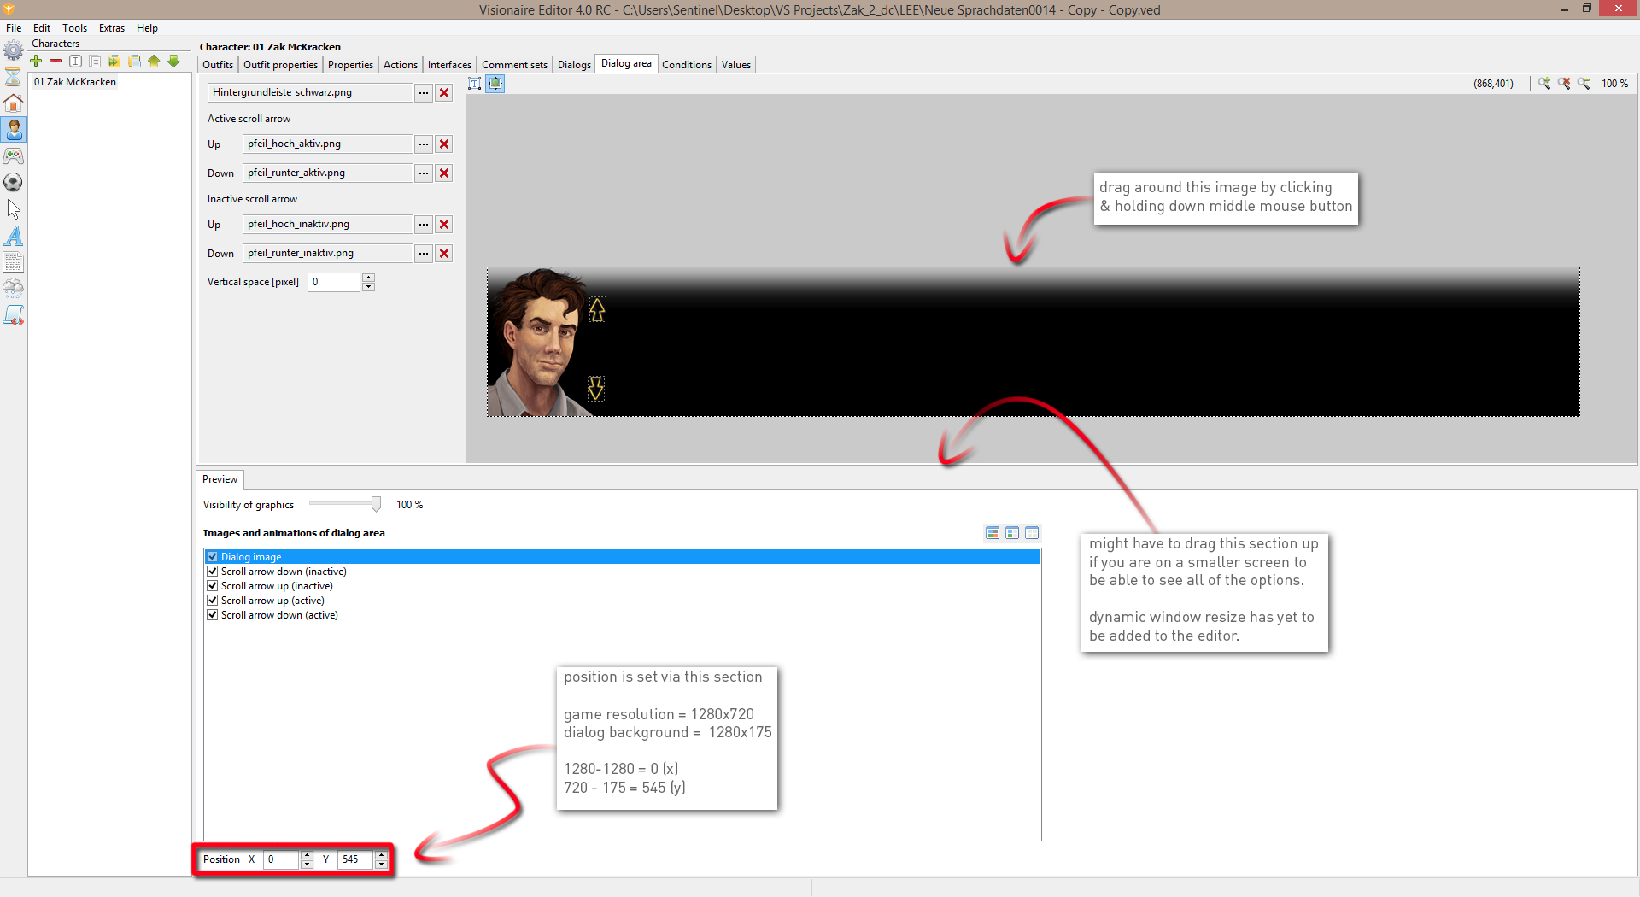Viewport: 1640px width, 897px height.
Task: Select 01 Zak McKracken in the character list
Action: [x=74, y=82]
